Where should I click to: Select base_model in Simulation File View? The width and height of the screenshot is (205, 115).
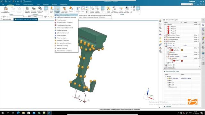tap(174, 87)
